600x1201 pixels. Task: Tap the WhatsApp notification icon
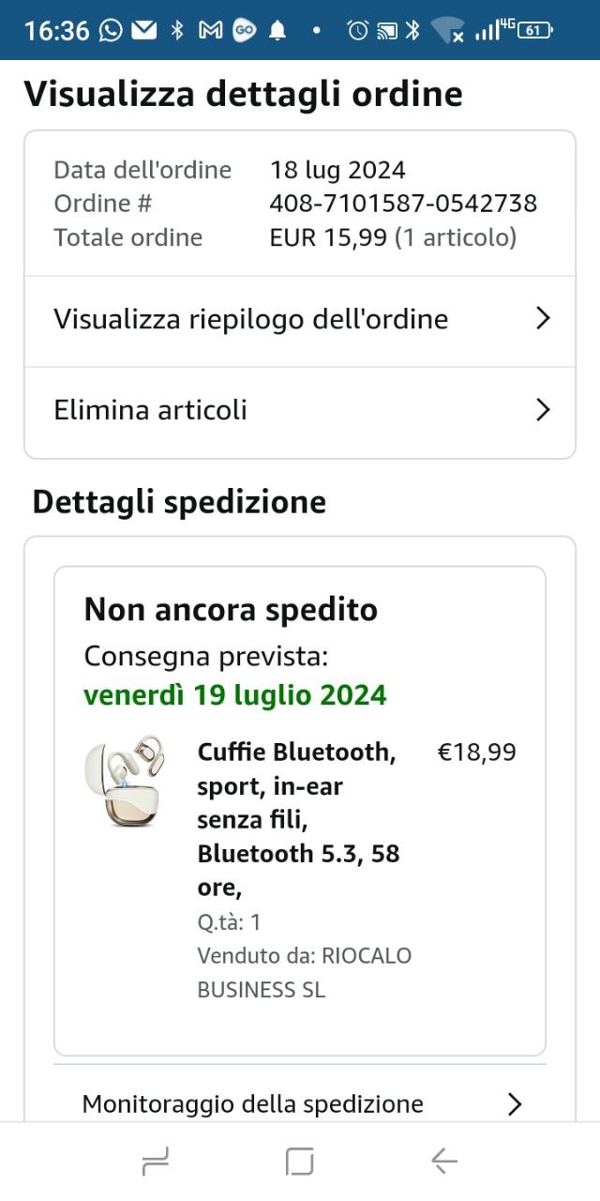(111, 30)
